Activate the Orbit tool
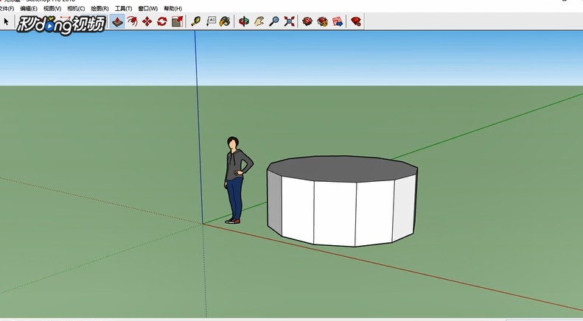 point(244,21)
